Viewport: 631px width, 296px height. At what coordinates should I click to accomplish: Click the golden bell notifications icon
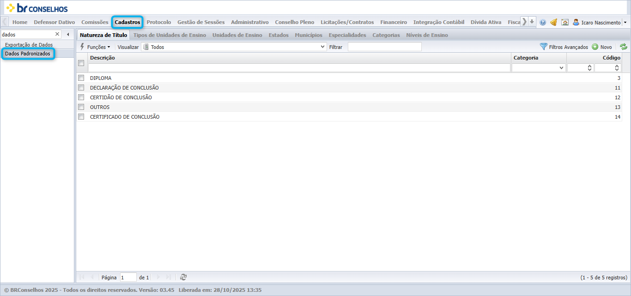pyautogui.click(x=553, y=22)
